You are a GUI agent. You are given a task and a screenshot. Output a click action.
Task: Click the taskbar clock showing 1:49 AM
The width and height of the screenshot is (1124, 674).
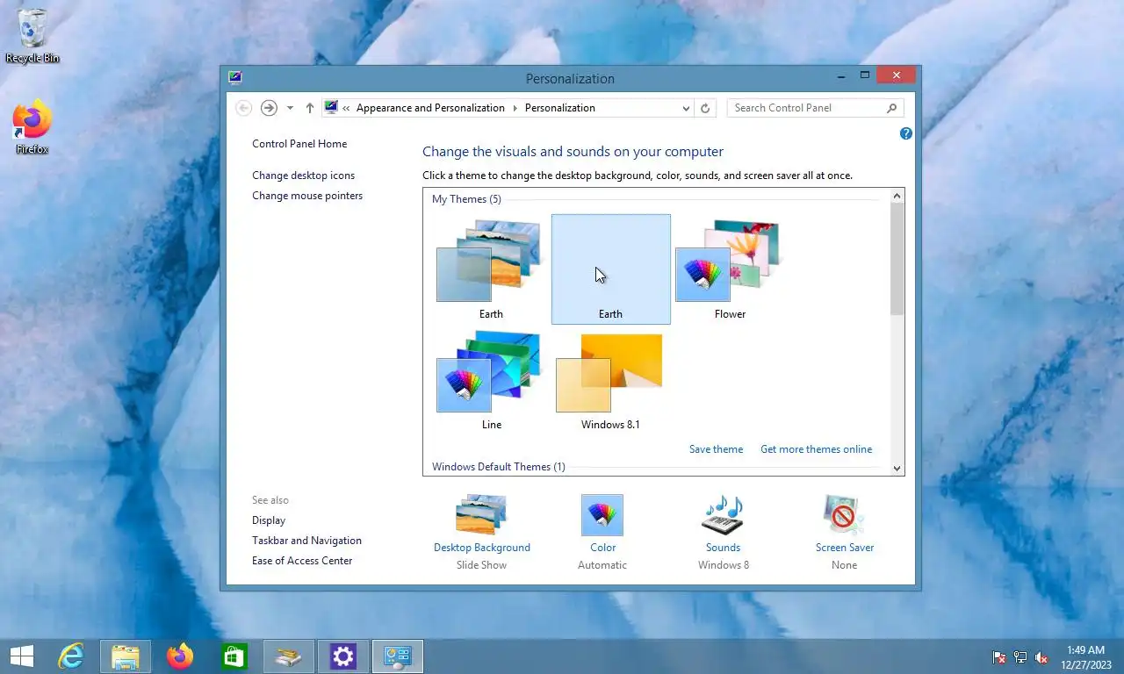tap(1084, 657)
